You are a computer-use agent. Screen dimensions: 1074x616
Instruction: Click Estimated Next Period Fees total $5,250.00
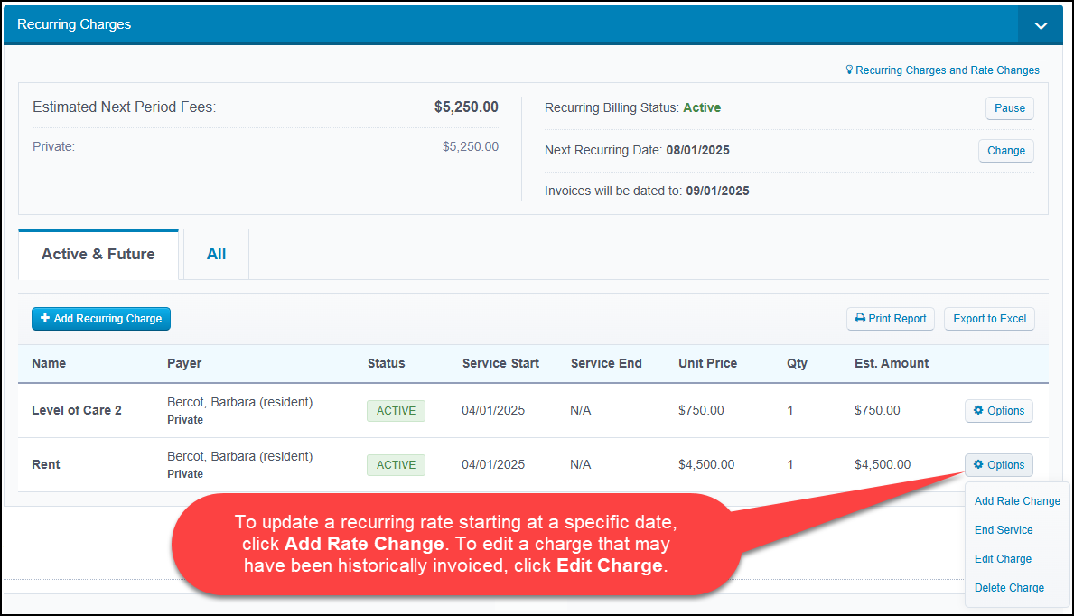pyautogui.click(x=466, y=107)
